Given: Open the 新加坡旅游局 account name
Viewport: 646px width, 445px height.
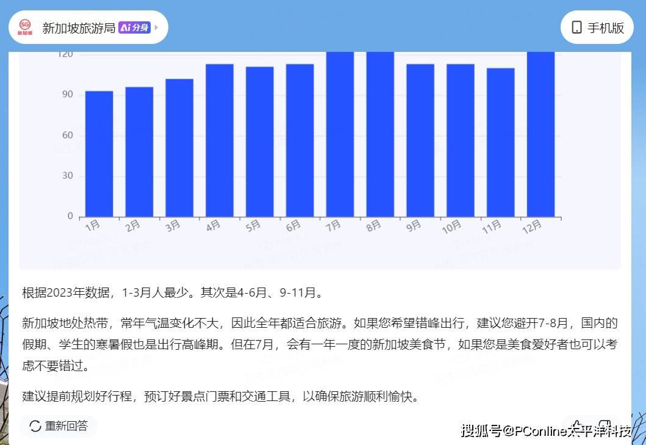Looking at the screenshot, I should click(x=78, y=27).
